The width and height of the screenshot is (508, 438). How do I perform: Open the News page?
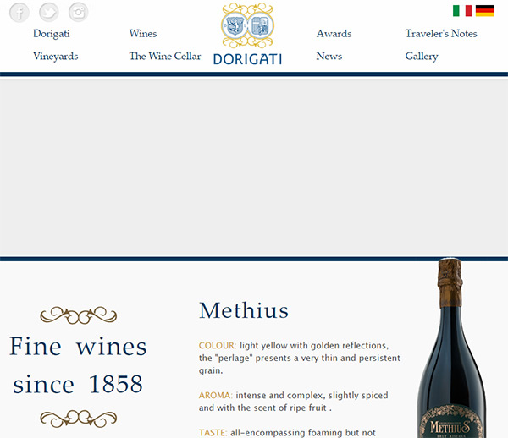pos(329,56)
